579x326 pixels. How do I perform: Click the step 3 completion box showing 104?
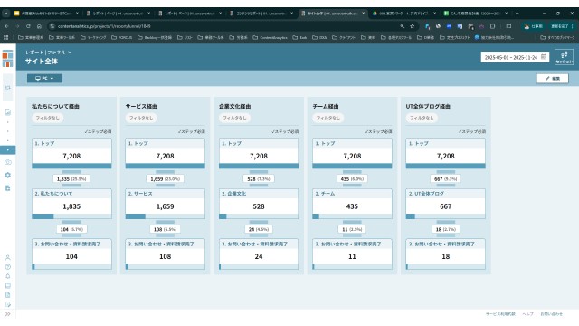[71, 254]
